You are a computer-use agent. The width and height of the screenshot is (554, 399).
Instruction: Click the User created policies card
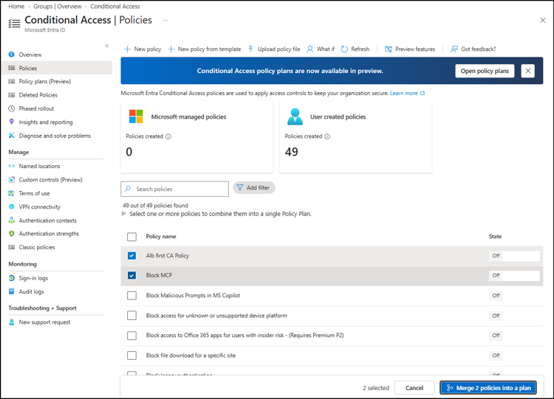(355, 137)
